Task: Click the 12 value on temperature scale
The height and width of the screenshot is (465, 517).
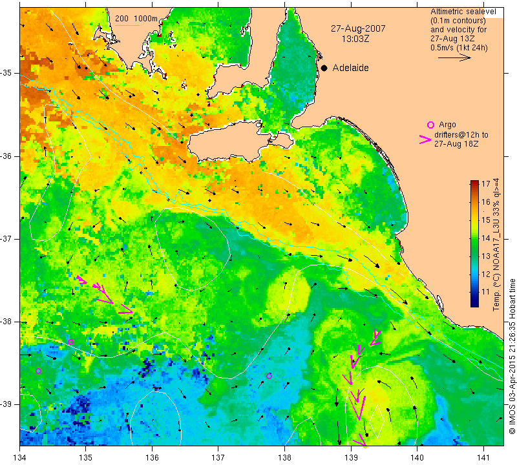Action: 486,274
